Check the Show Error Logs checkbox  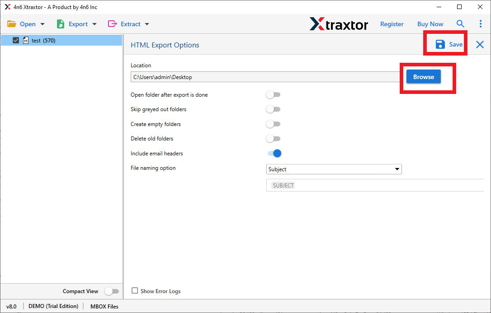click(134, 291)
